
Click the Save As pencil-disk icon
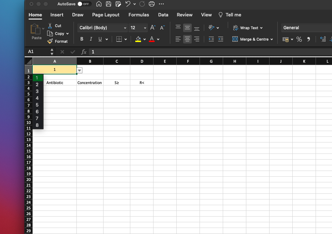(x=118, y=4)
